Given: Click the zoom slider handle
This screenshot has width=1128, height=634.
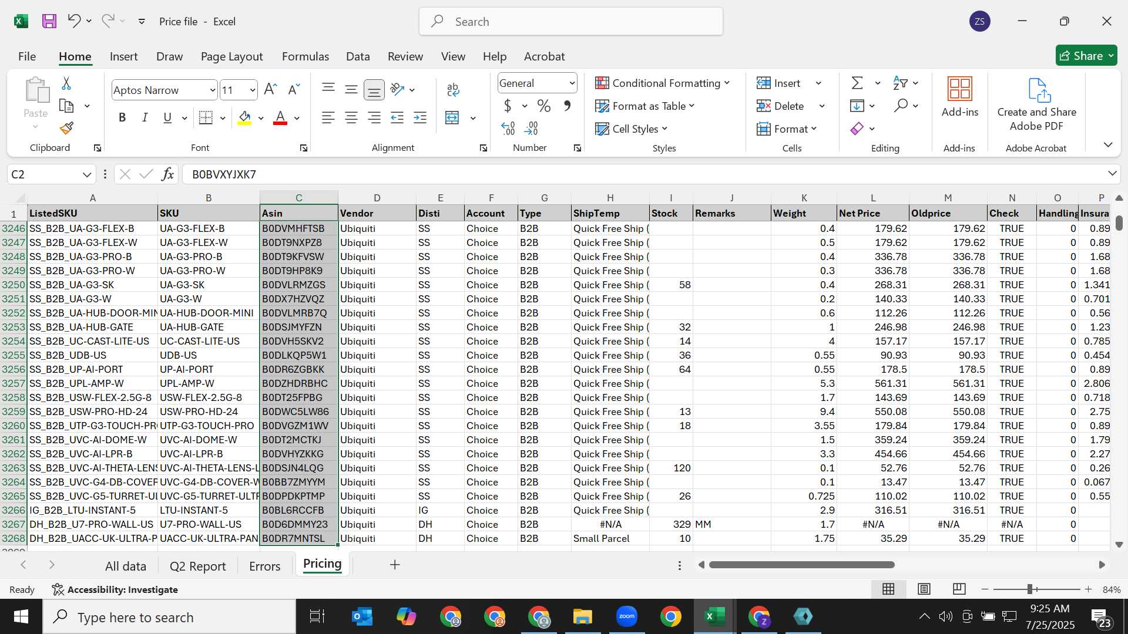Looking at the screenshot, I should (x=1030, y=589).
